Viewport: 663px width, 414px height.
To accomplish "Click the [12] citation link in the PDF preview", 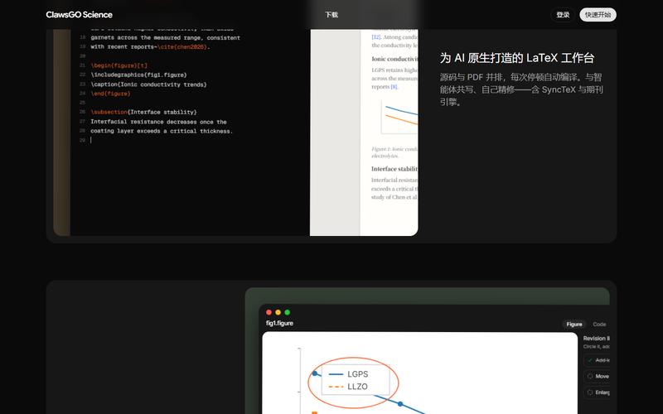I will tap(376, 37).
